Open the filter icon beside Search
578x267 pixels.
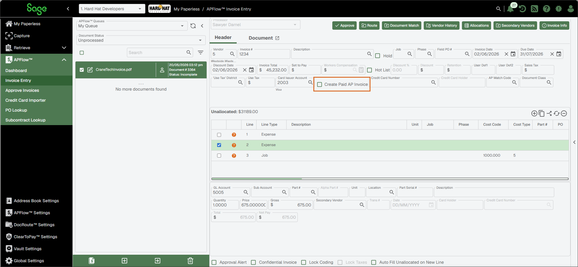point(201,52)
